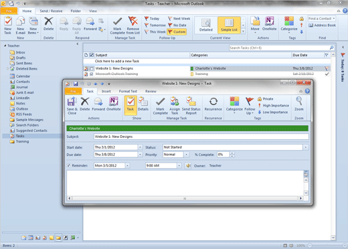Set the No Date follow-up flag
The width and height of the screenshot is (348, 249).
tap(177, 25)
